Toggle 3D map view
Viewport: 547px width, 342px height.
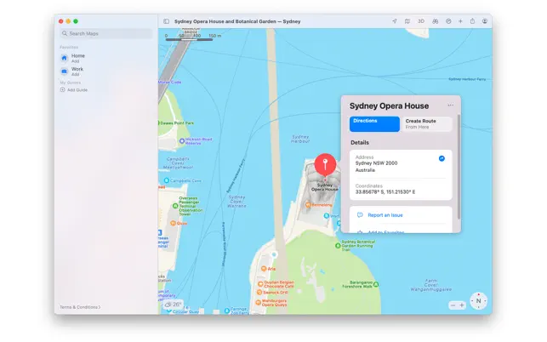(421, 21)
